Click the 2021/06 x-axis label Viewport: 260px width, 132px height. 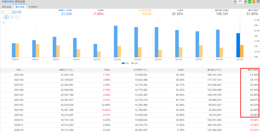[178, 59]
